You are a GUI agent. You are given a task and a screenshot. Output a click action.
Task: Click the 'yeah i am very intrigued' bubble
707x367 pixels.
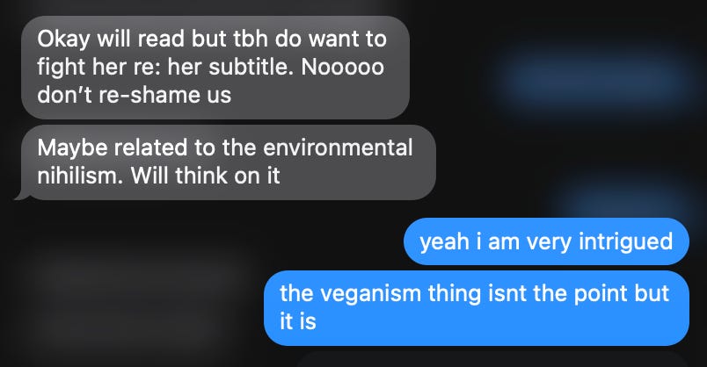click(x=546, y=241)
